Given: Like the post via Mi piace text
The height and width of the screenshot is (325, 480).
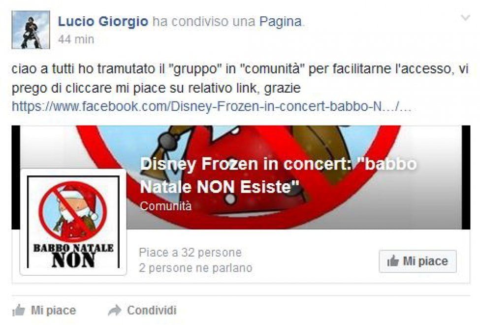Looking at the screenshot, I should [x=53, y=310].
